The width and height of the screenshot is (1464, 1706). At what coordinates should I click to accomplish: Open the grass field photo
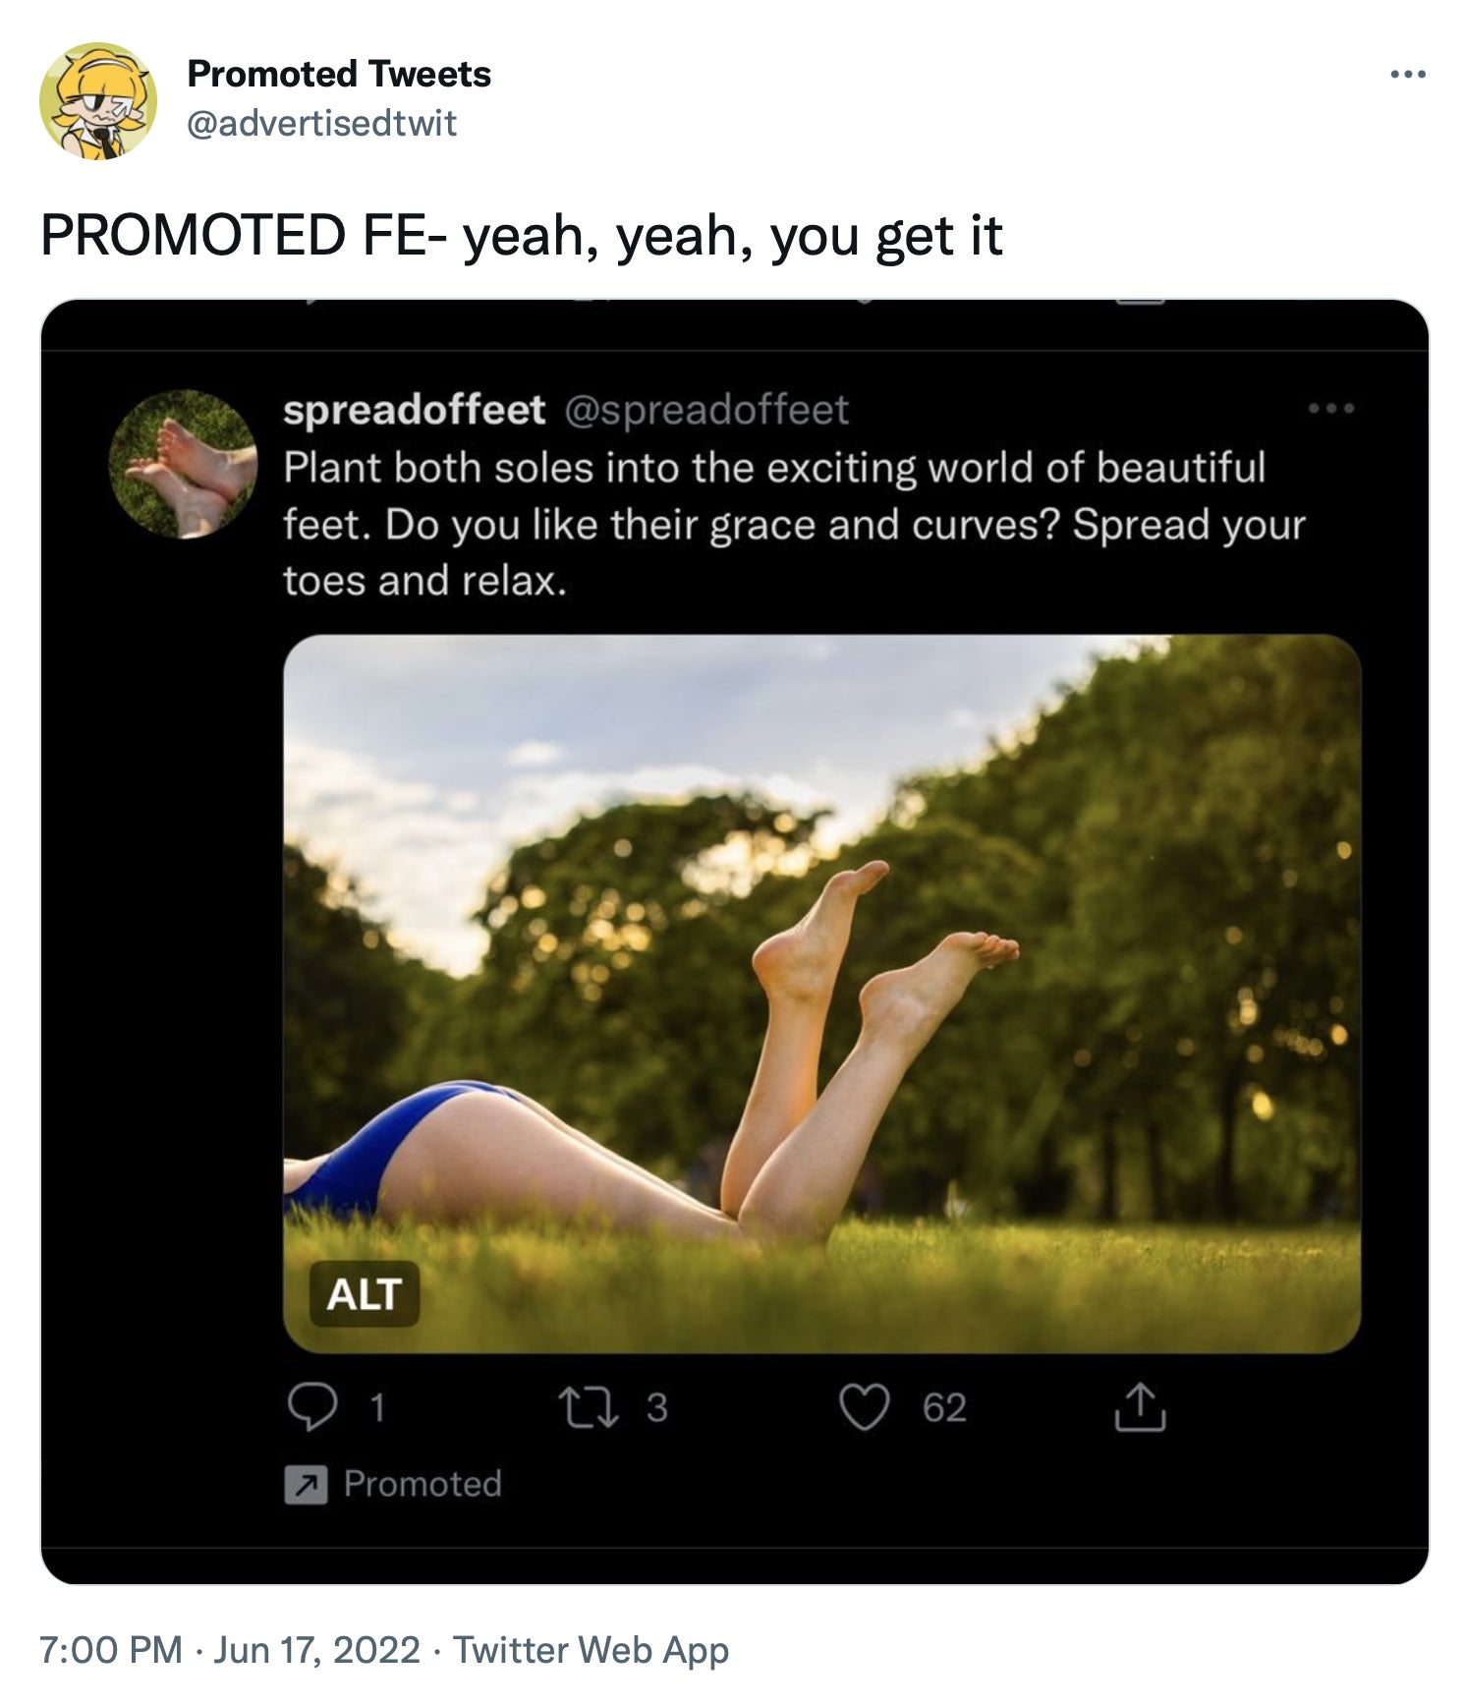pyautogui.click(x=821, y=993)
